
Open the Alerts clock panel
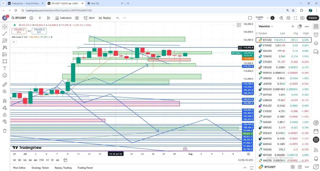point(316,35)
